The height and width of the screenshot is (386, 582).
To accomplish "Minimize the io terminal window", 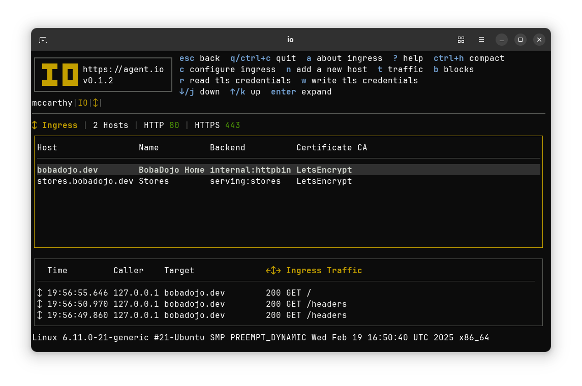I will [502, 40].
